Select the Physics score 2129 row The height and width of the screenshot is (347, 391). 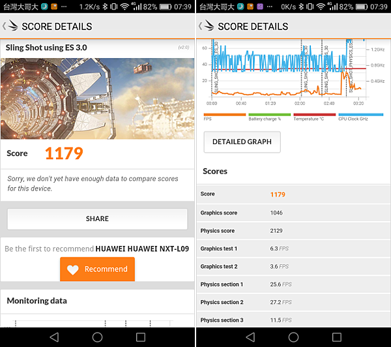[293, 231]
